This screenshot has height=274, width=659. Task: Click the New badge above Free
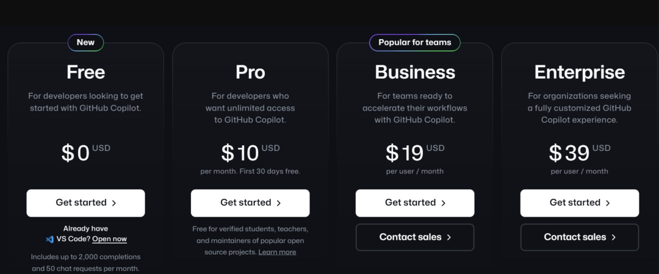click(86, 43)
